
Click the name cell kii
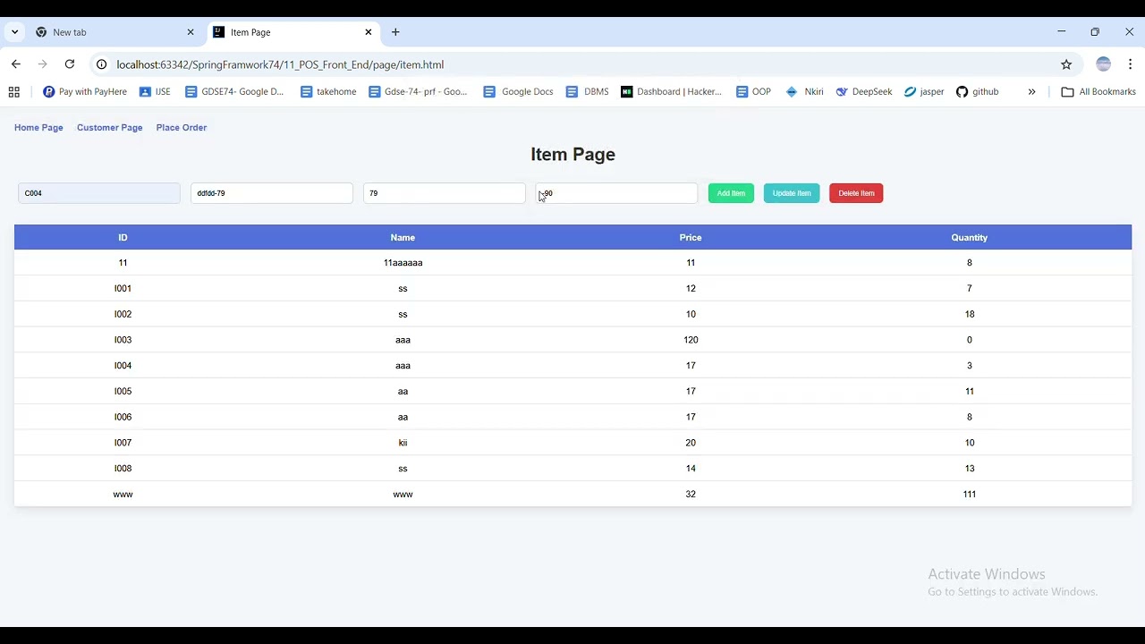[403, 443]
